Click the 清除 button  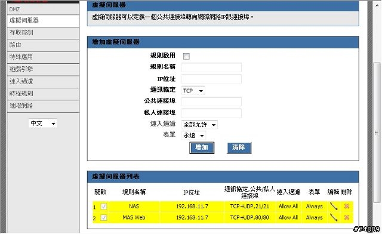(239, 147)
